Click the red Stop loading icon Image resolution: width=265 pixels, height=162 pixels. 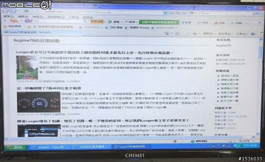click(x=184, y=13)
